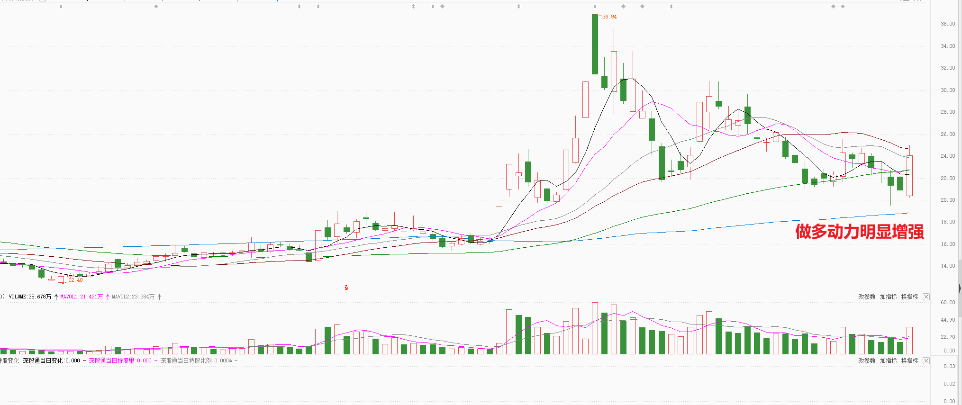Image resolution: width=962 pixels, height=405 pixels.
Task: Expand the side panel using the right-edge arrow
Action: [960, 288]
